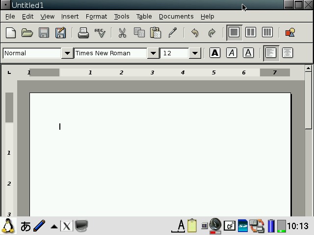Toggle italic text formatting
This screenshot has height=235, width=314.
pyautogui.click(x=232, y=53)
